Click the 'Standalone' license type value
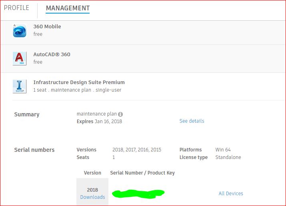This screenshot has height=206, width=286. (x=228, y=157)
